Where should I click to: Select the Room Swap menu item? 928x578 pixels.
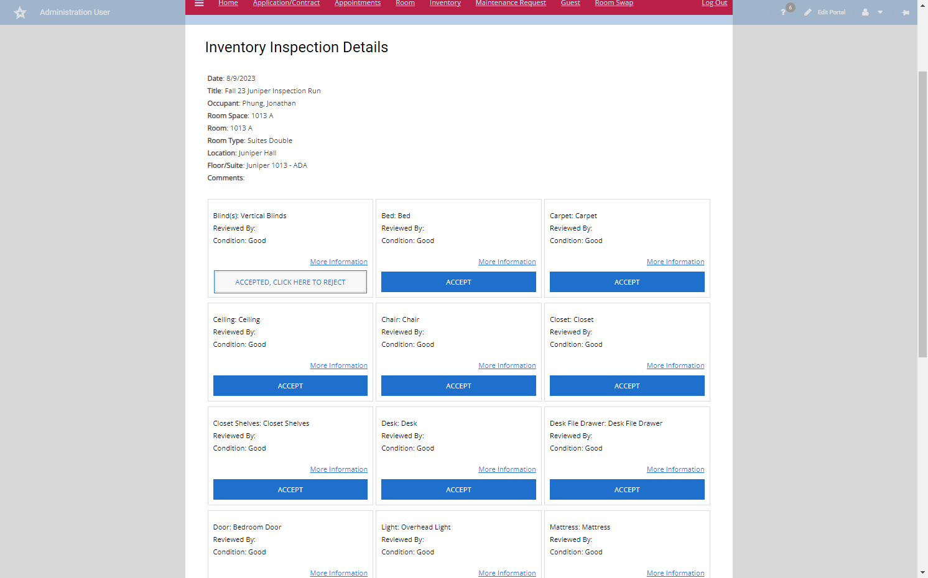click(614, 3)
